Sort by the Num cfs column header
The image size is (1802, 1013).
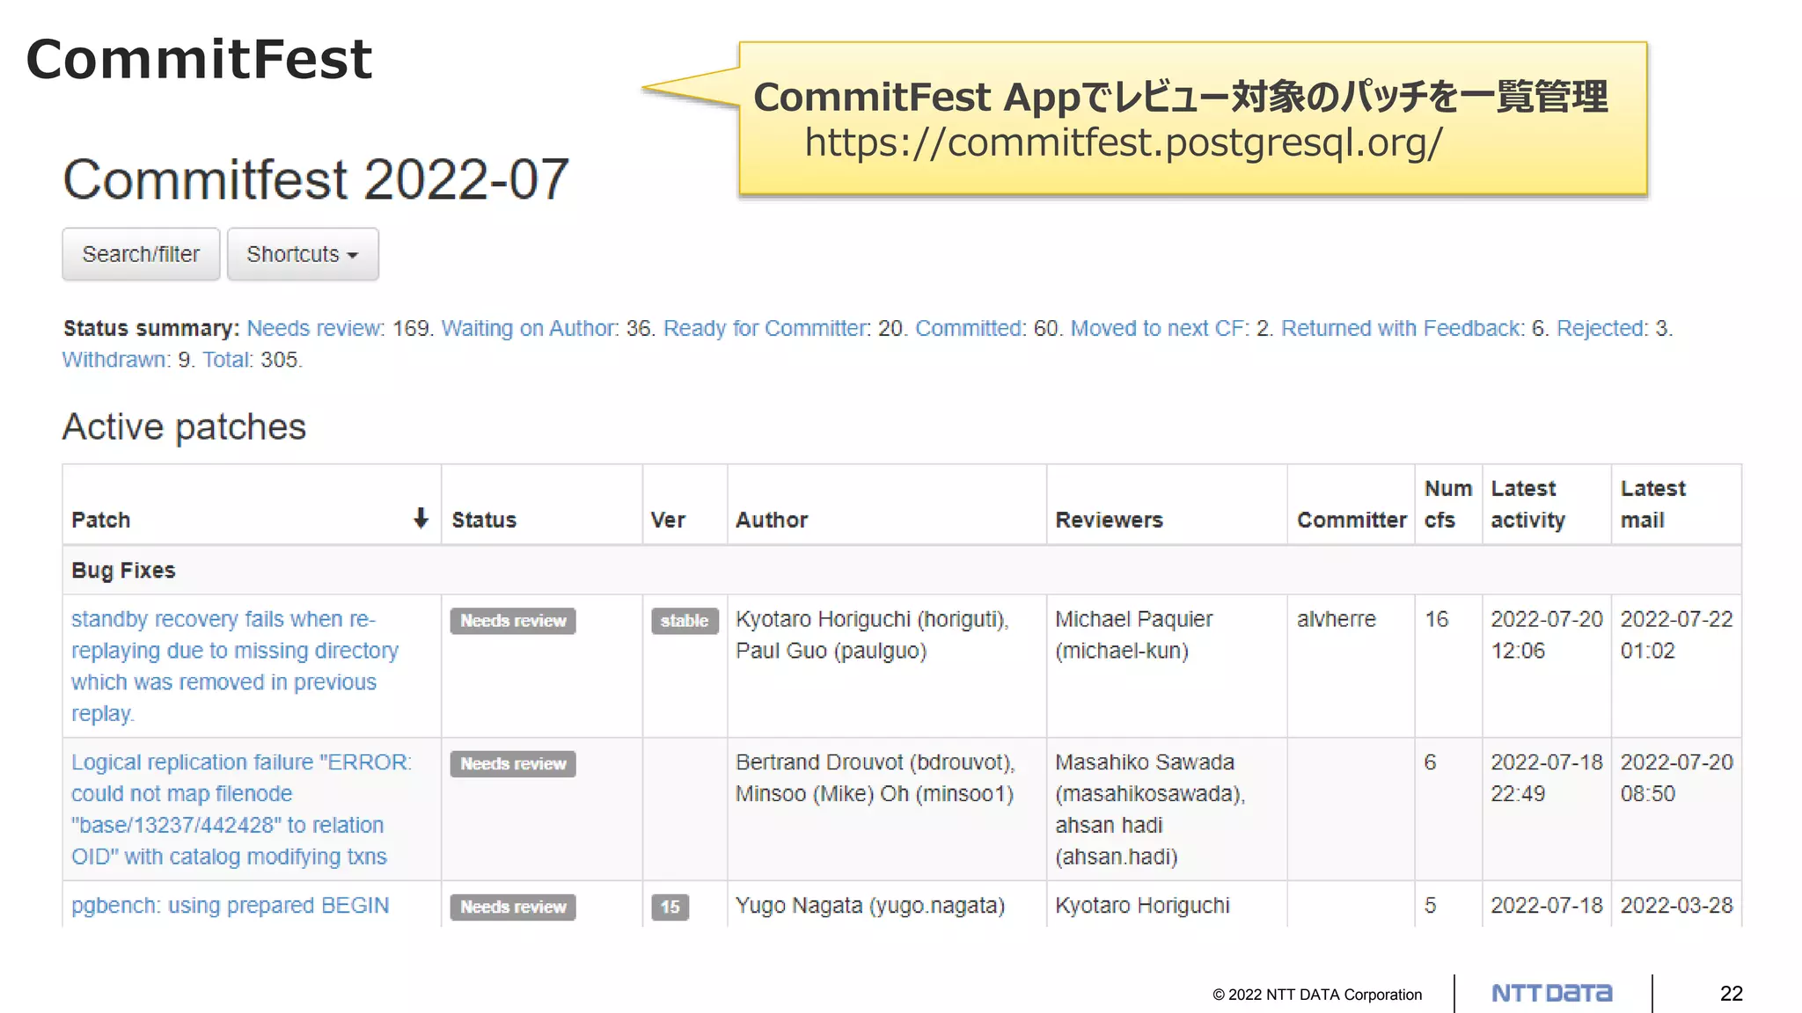1447,504
